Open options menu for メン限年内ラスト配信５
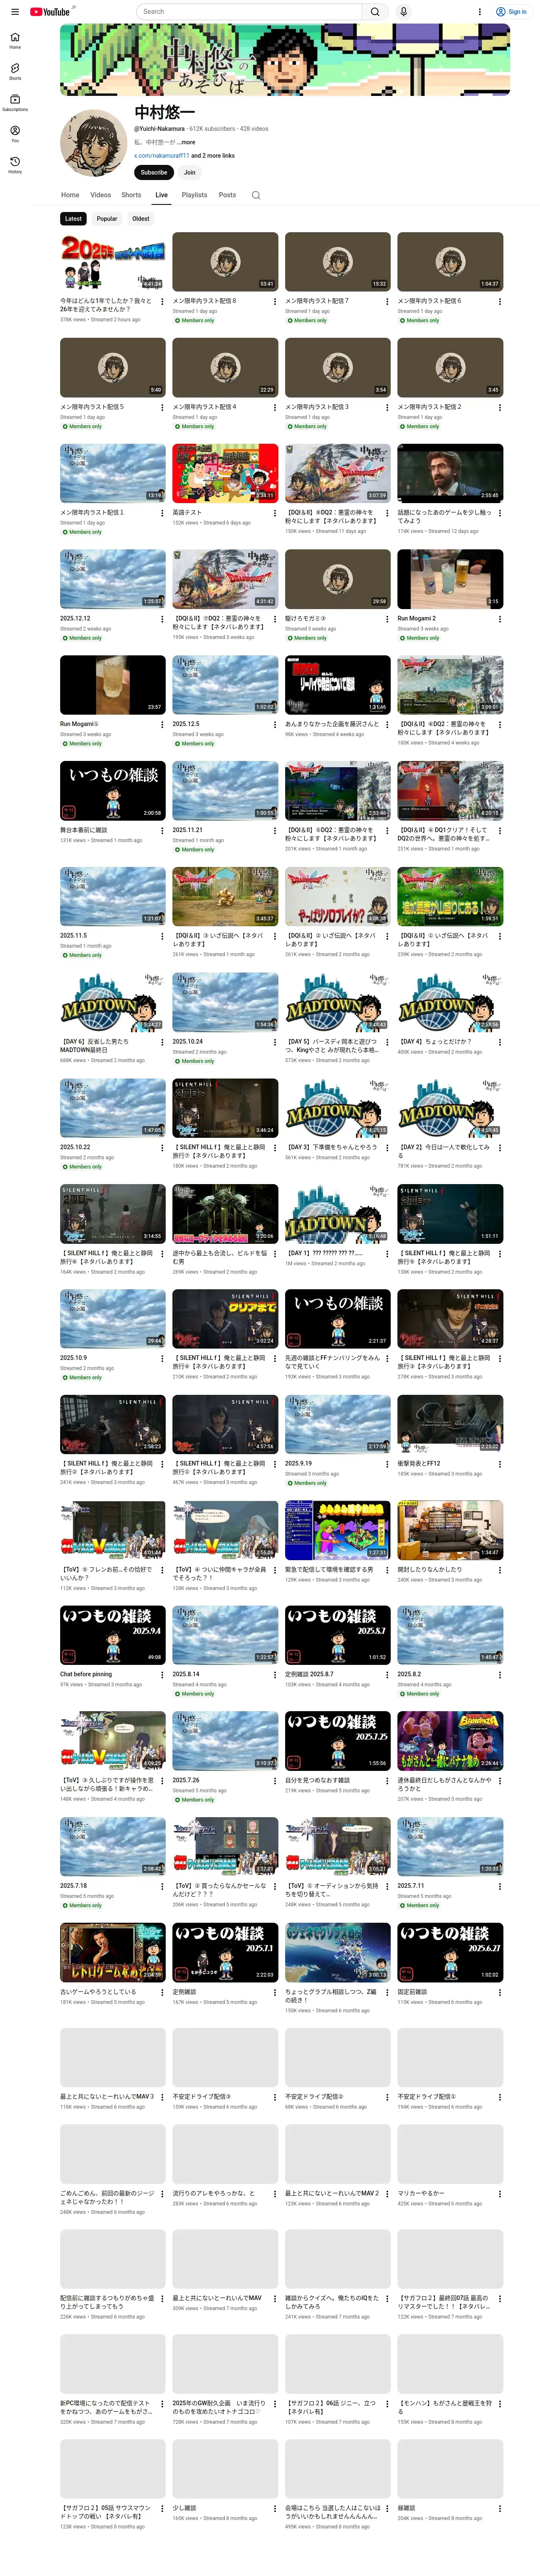Screen dimensions: 540x2576 pyautogui.click(x=162, y=407)
